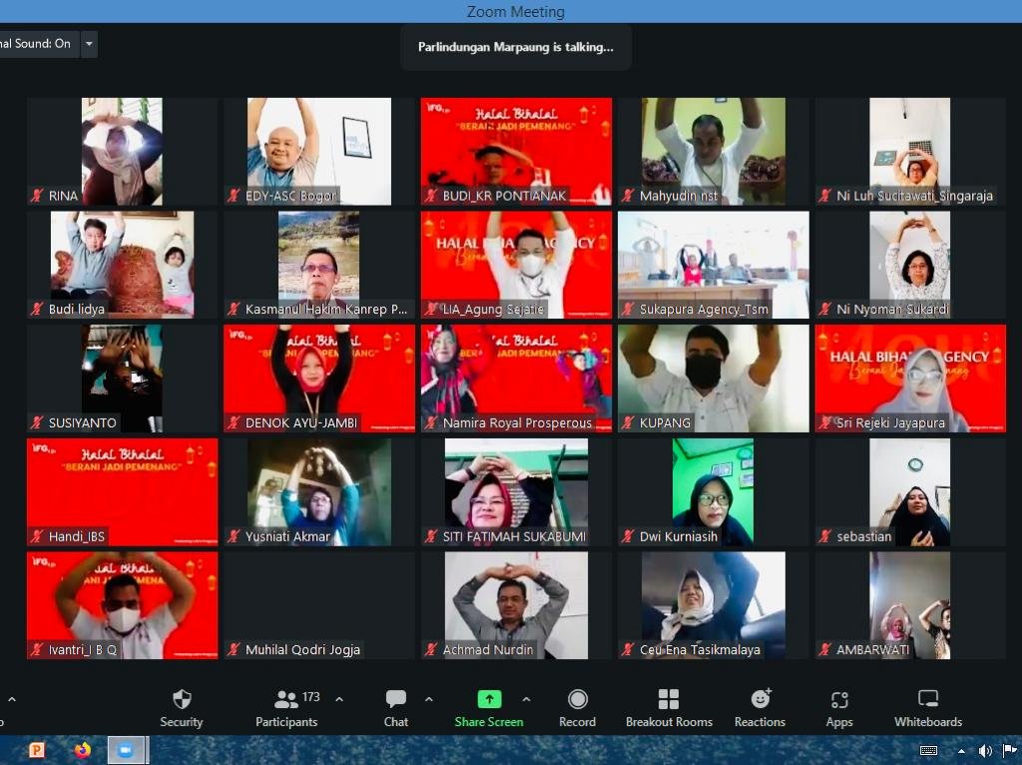Open Whiteboards
Viewport: 1022px width, 765px height.
click(x=927, y=709)
